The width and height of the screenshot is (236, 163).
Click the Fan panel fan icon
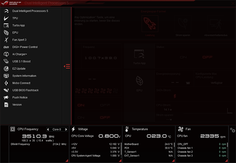pyautogui.click(x=181, y=129)
